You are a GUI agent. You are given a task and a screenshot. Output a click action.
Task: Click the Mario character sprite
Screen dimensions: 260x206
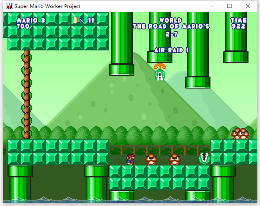[130, 160]
